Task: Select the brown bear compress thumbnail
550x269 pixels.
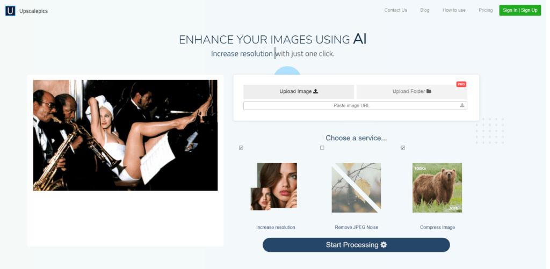Action: pos(437,187)
